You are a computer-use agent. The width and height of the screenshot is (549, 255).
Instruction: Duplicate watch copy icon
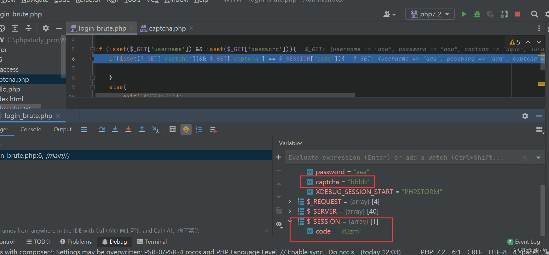[279, 210]
